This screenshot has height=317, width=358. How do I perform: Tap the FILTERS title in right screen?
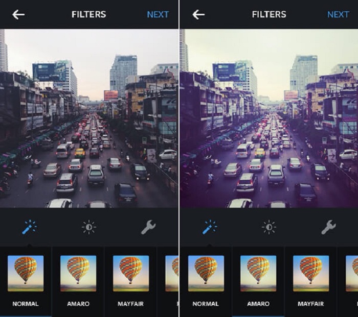coord(269,14)
